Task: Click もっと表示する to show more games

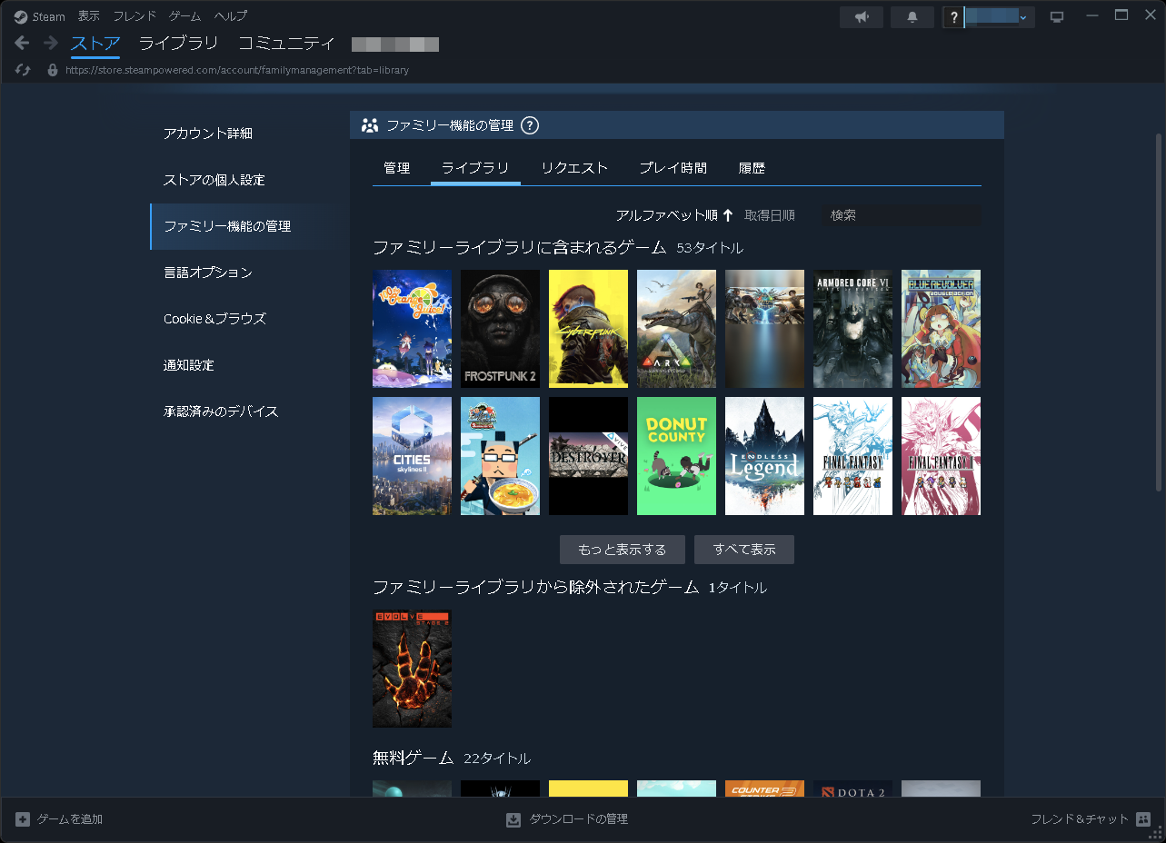Action: pyautogui.click(x=622, y=549)
